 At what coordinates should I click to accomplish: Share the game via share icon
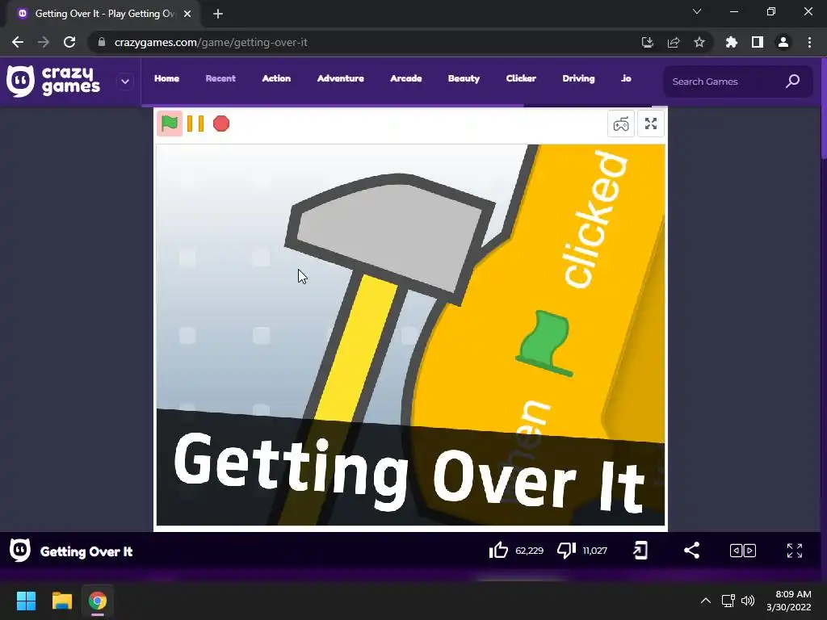click(x=691, y=551)
